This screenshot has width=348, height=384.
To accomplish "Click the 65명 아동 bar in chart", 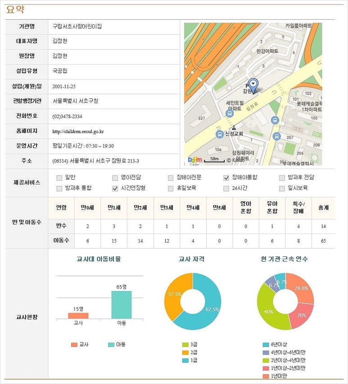I will click(x=122, y=305).
